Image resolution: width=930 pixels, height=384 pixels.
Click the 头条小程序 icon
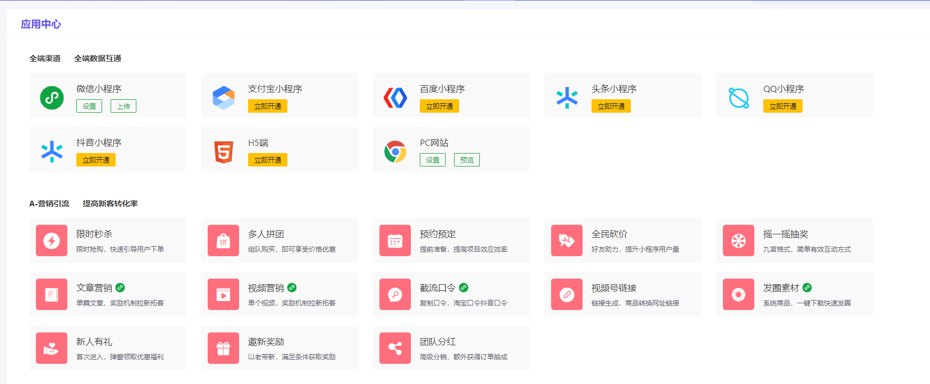(567, 98)
